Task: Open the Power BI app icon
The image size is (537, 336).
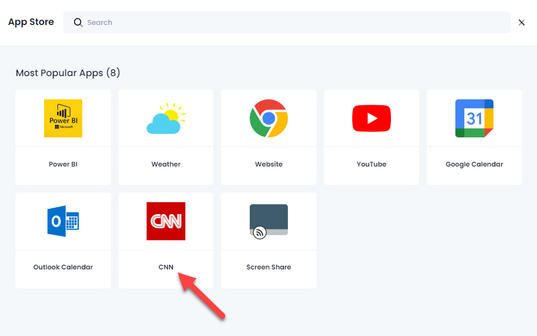Action: (x=63, y=118)
